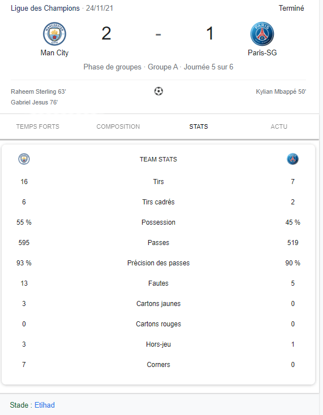Click scorer Gabriel Jesus 76'
Screen dimensions: 323x415
[x=34, y=102]
